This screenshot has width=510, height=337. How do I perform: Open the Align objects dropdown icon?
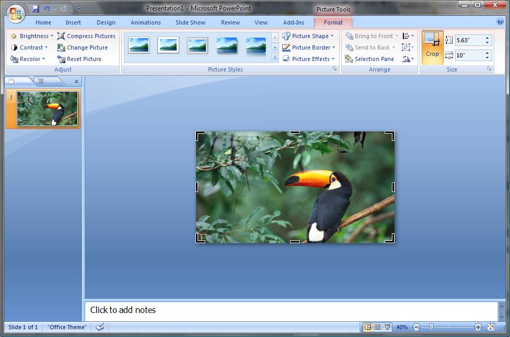[x=408, y=36]
